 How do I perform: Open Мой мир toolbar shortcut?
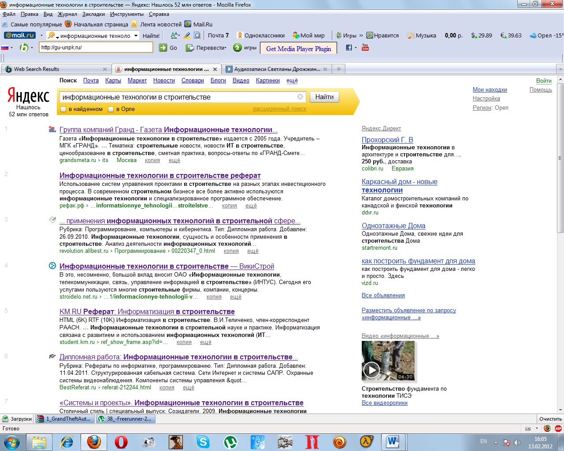coord(308,35)
